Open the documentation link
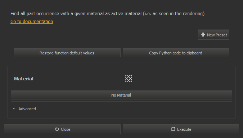Screen dimensions: 243x138 coord(32,21)
